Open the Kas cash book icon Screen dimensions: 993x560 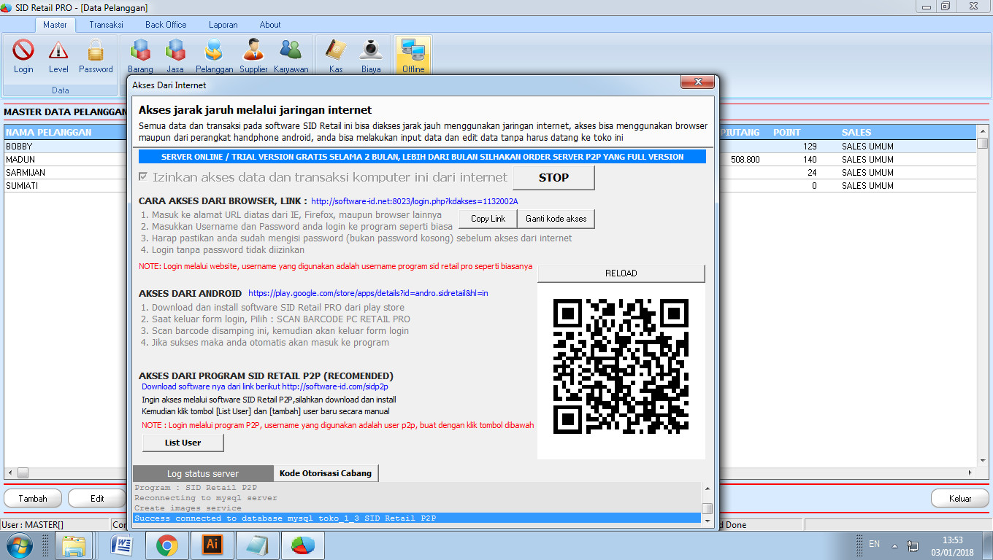click(x=336, y=57)
